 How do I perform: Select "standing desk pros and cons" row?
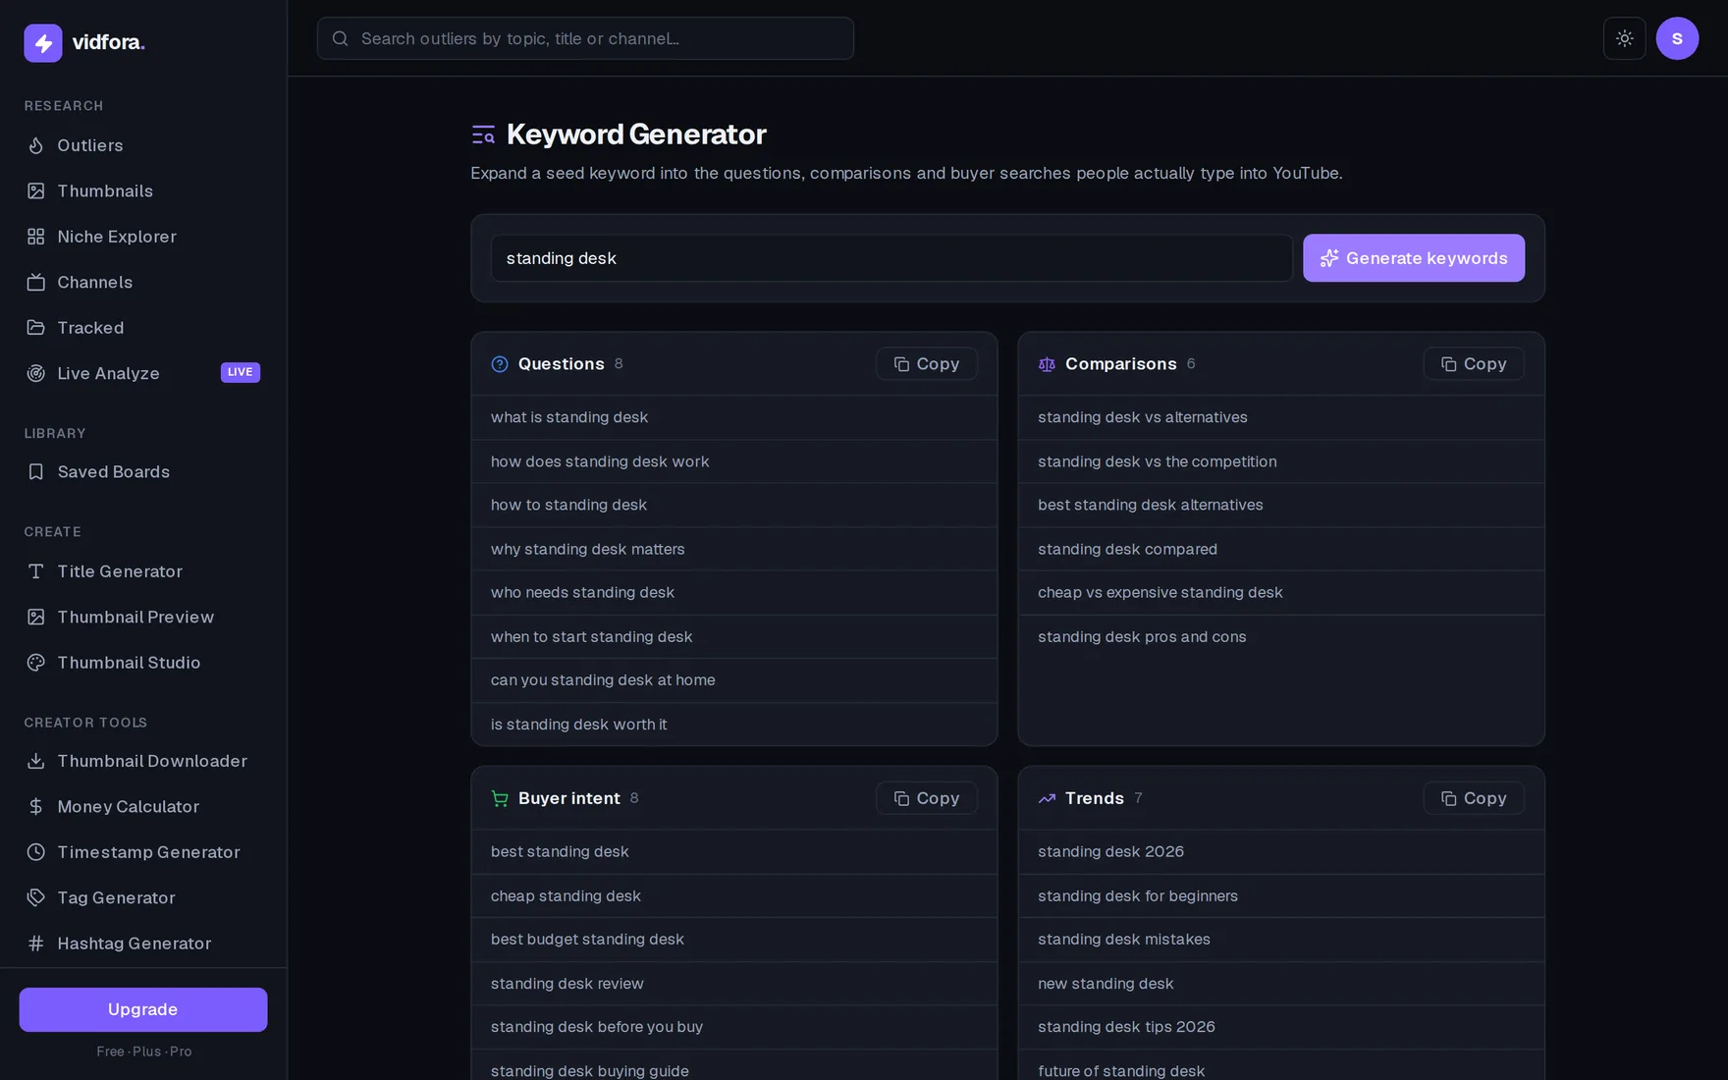1281,637
